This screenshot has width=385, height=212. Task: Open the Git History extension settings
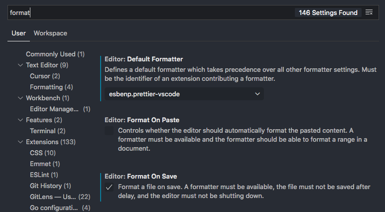coord(50,186)
